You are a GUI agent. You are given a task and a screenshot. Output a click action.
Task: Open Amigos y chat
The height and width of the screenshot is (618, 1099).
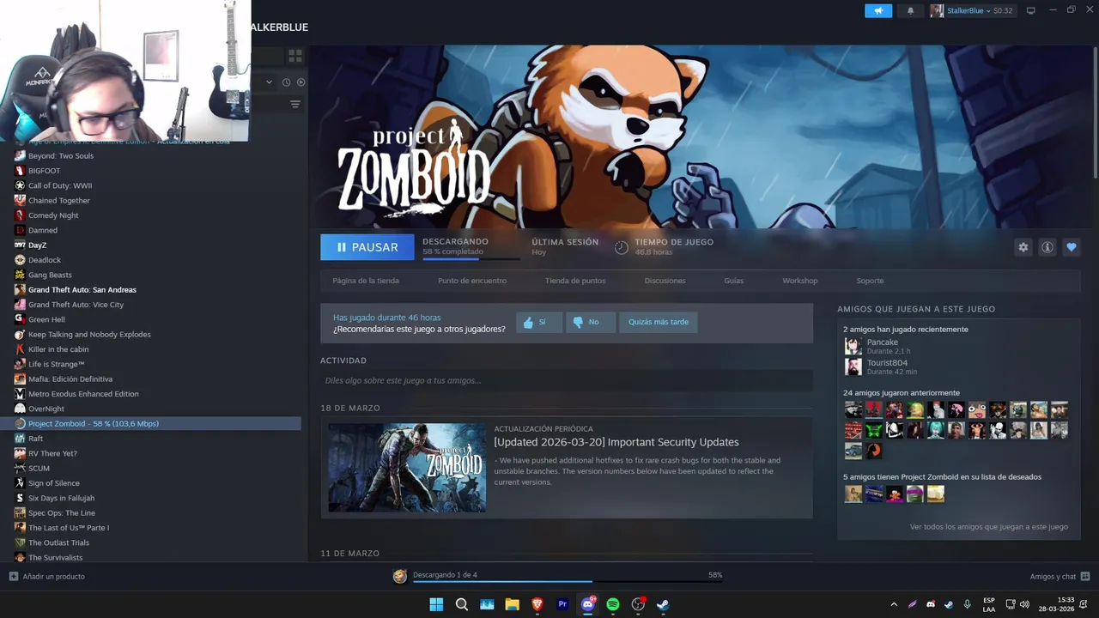(1060, 576)
